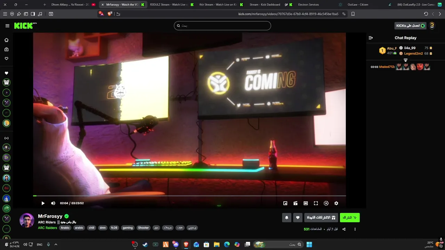Enter fullscreen video mode
This screenshot has width=445, height=250.
[316, 203]
